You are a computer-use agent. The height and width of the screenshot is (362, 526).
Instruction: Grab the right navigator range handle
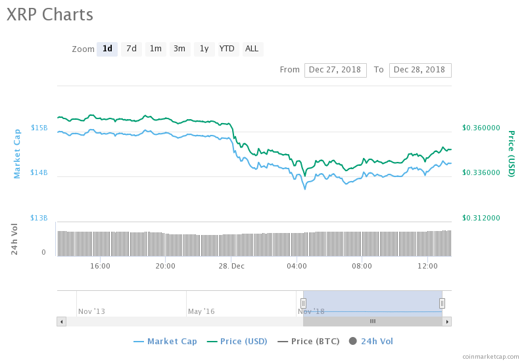point(442,303)
